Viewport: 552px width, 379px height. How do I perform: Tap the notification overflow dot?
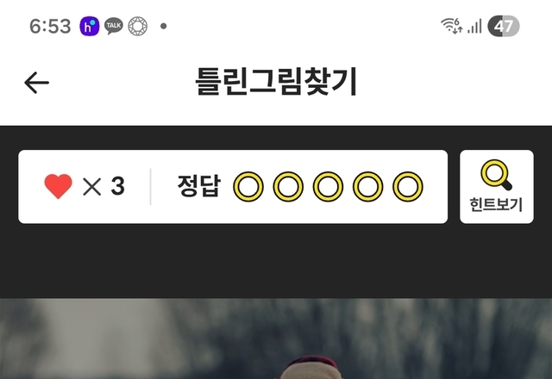(163, 26)
